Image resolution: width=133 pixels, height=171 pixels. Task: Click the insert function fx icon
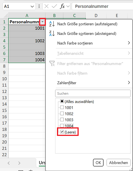click(x=62, y=6)
